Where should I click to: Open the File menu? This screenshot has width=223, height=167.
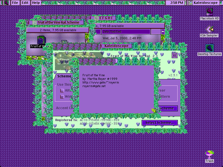(15, 3)
